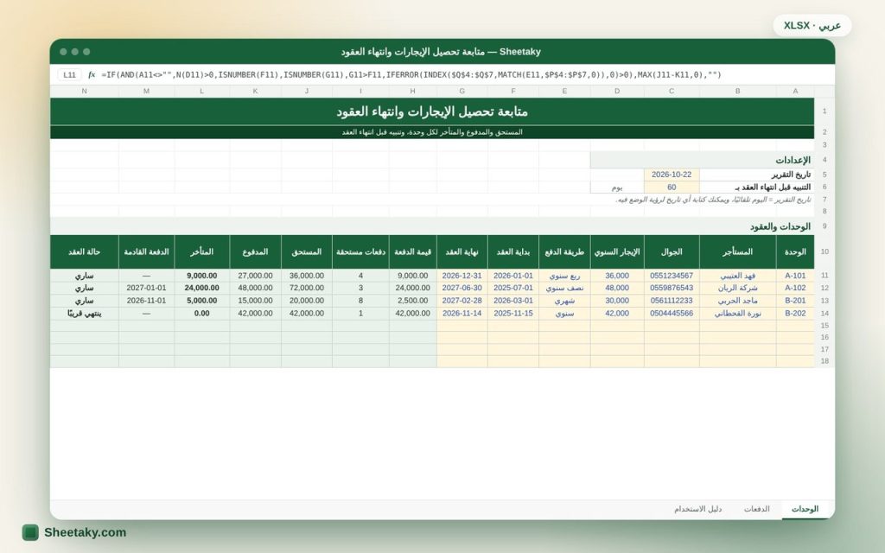This screenshot has width=885, height=553.
Task: Click the L11 cell name box
Action: (x=69, y=74)
